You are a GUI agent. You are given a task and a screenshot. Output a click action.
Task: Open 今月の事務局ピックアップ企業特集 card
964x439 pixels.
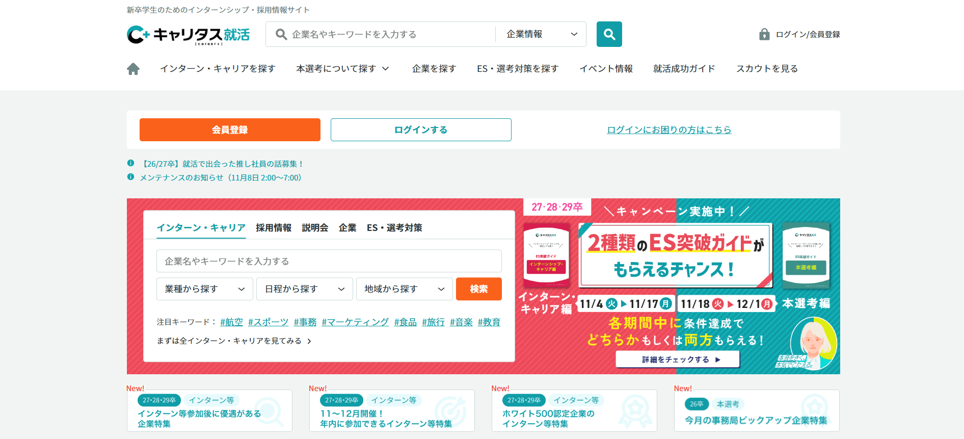click(757, 410)
